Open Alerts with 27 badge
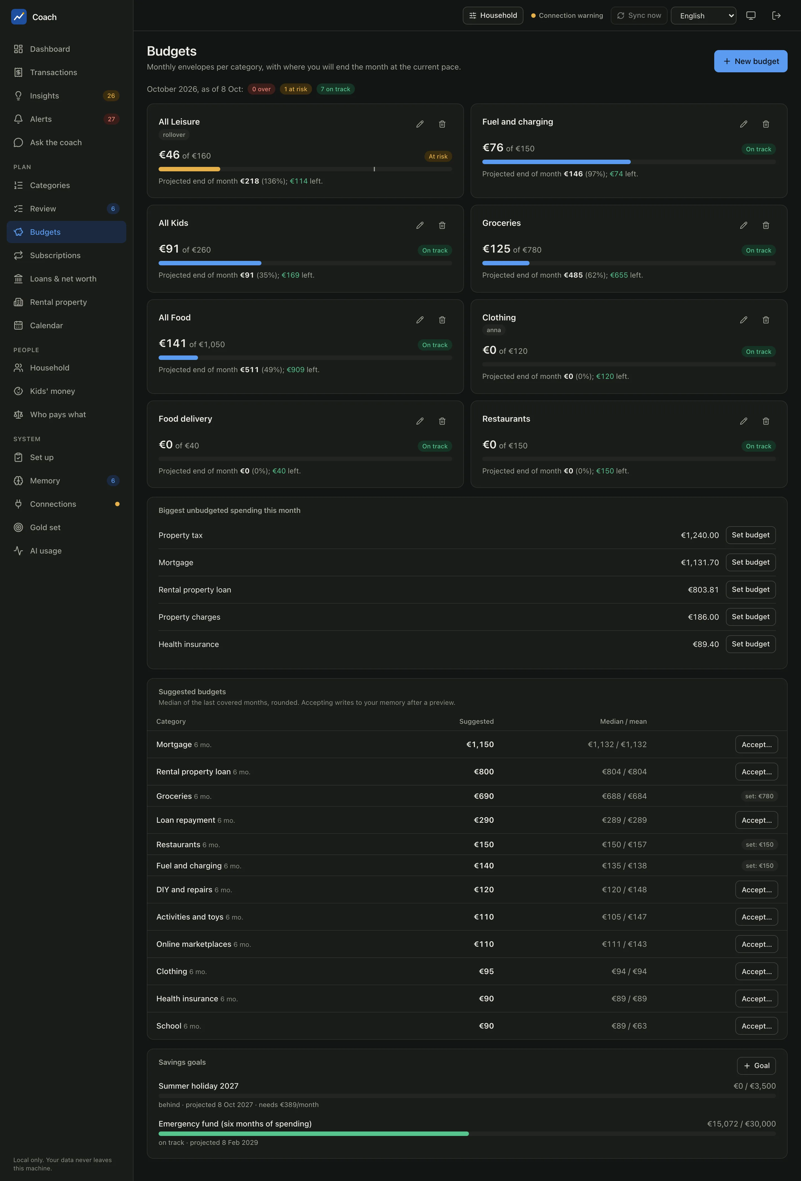 pos(66,119)
